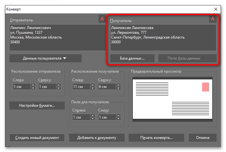Click the База данных... button
226x152 pixels.
[x=132, y=58]
